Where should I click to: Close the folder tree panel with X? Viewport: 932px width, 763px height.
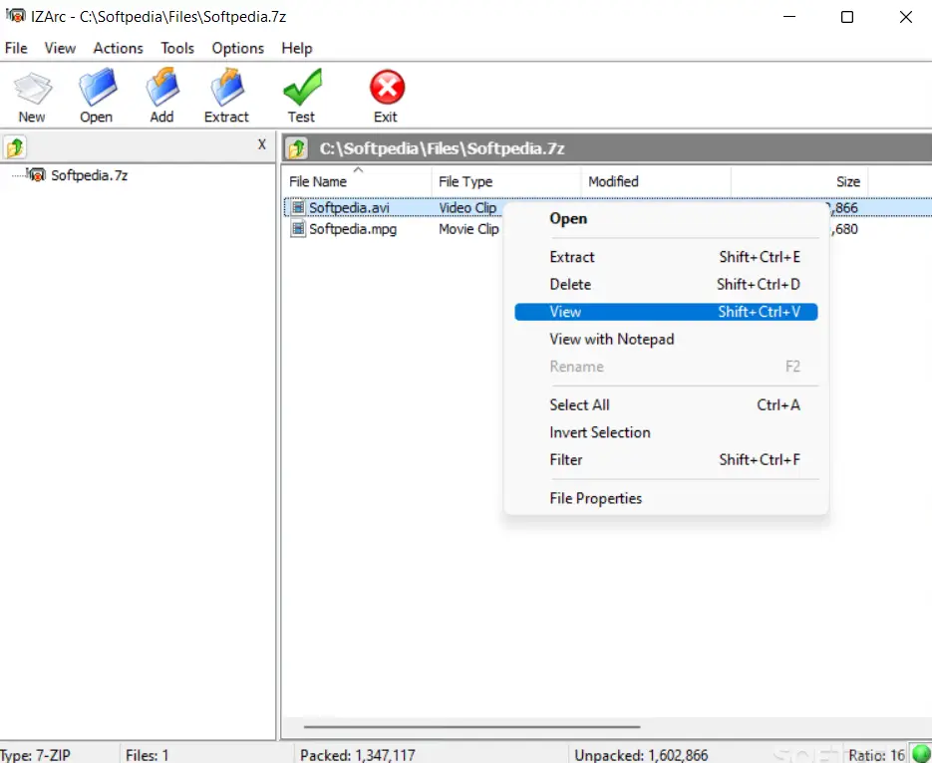pos(262,144)
